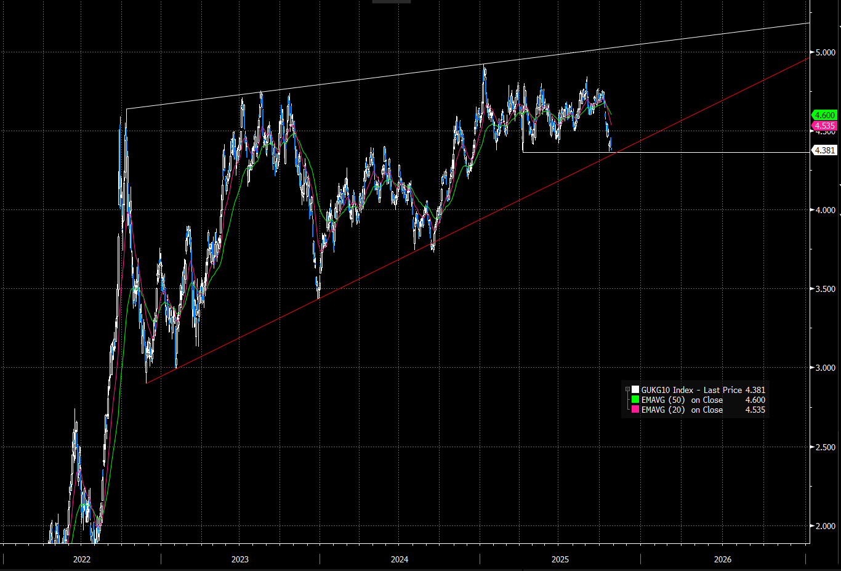Image resolution: width=841 pixels, height=571 pixels.
Task: Click the 3.000 level on price axis
Action: 826,368
